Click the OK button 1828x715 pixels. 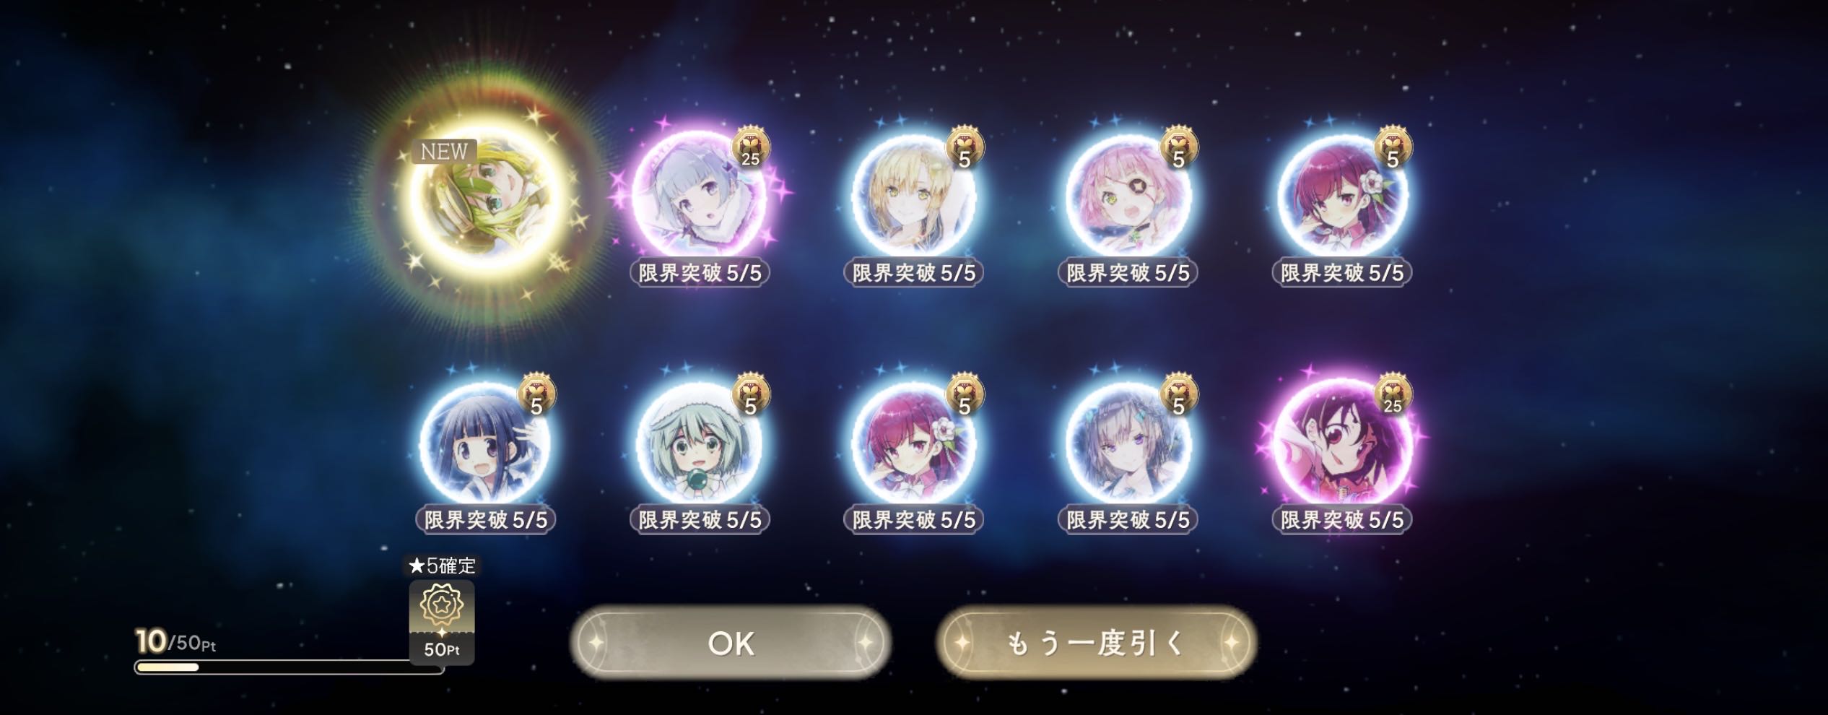731,642
